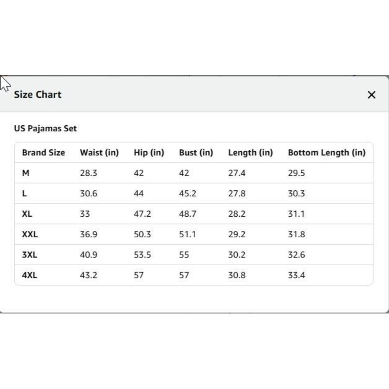The height and width of the screenshot is (389, 389).
Task: Close the Size Chart dialog
Action: tap(371, 95)
